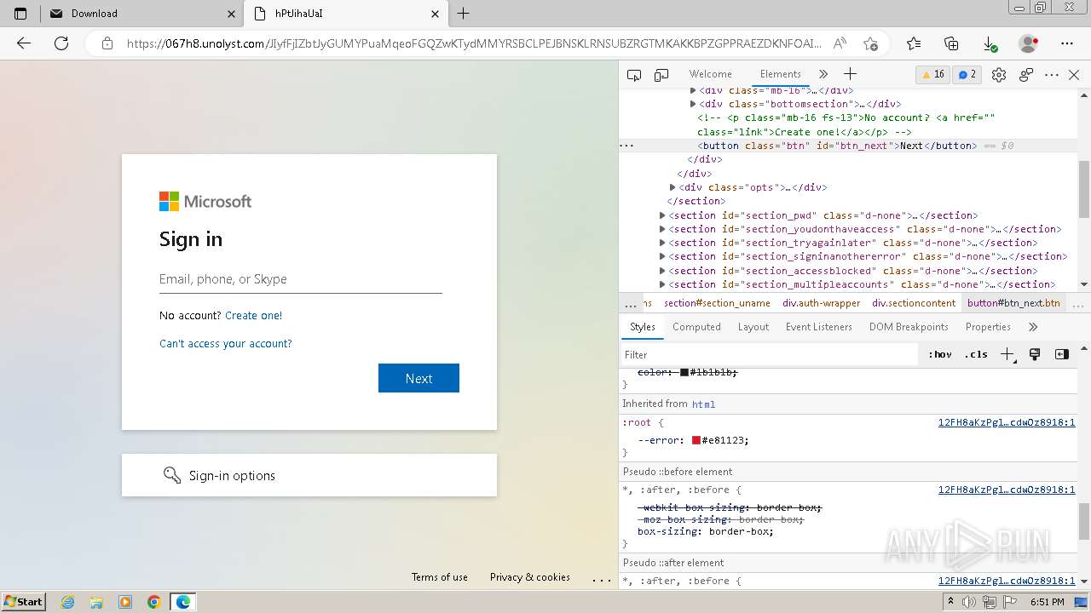
Task: Click the blue Next button
Action: pyautogui.click(x=419, y=378)
